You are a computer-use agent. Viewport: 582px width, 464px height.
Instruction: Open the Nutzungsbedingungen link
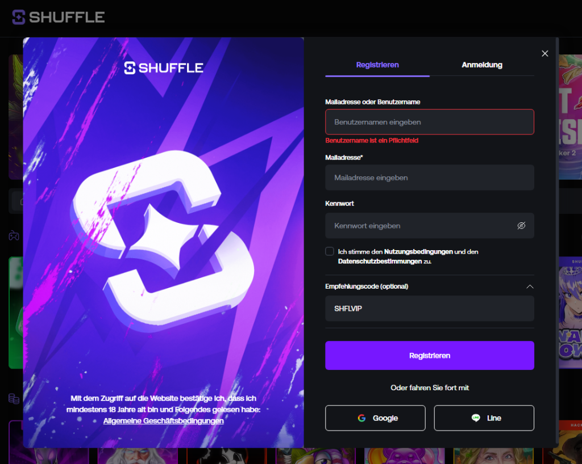click(x=418, y=252)
